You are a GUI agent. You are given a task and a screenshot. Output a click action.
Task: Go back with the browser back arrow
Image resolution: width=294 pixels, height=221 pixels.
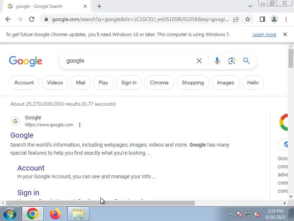tap(8, 19)
